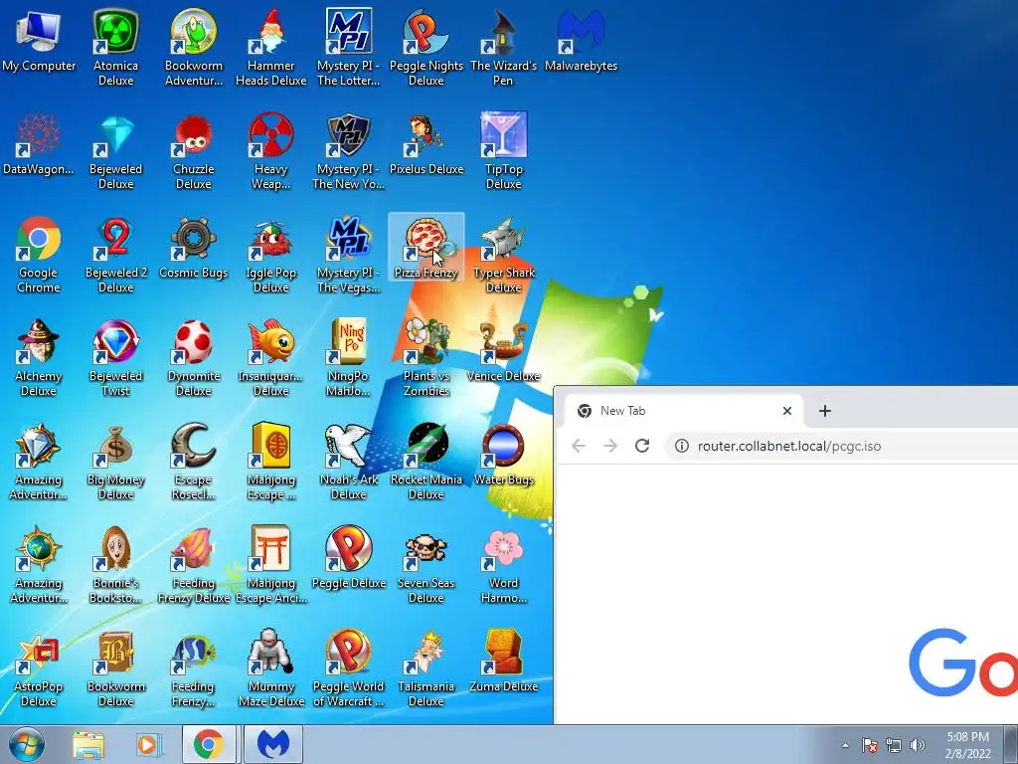Reload the page in Chrome
1018x764 pixels.
[x=642, y=446]
